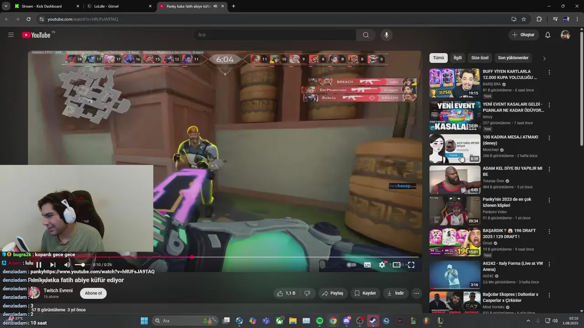Open more actions under the video

tap(417, 293)
